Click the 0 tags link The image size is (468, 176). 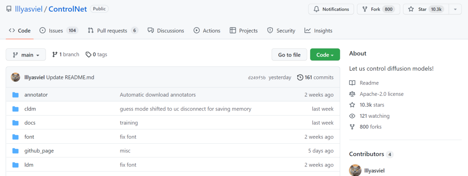point(96,54)
